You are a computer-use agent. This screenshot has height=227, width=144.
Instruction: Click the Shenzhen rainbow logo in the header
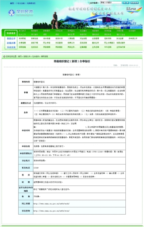pyautogui.click(x=134, y=10)
